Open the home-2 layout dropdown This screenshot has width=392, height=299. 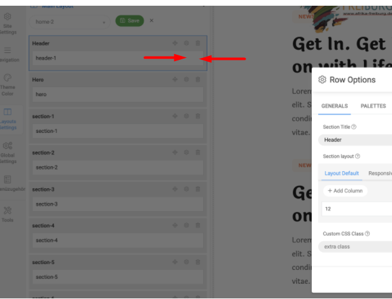(69, 22)
